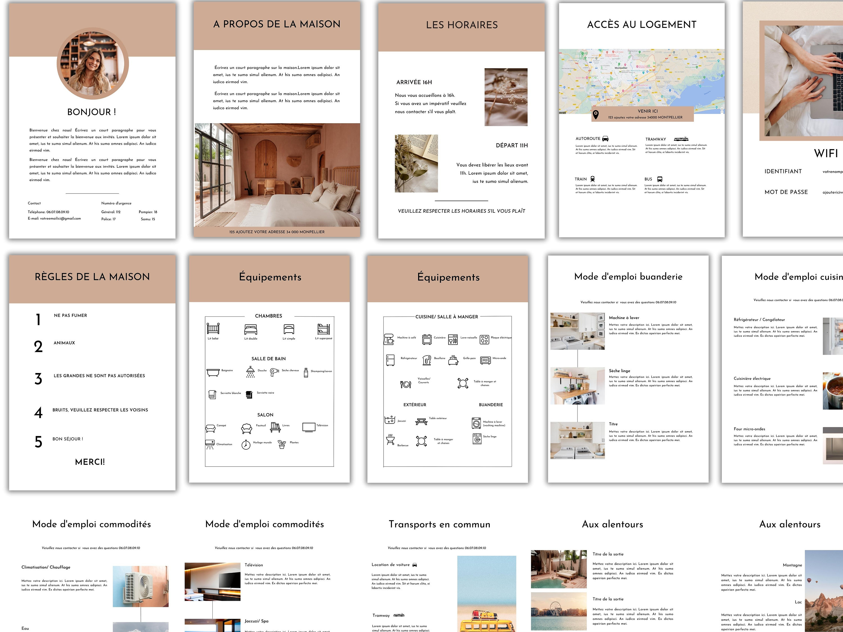Click the Transports en commun heading

(439, 524)
